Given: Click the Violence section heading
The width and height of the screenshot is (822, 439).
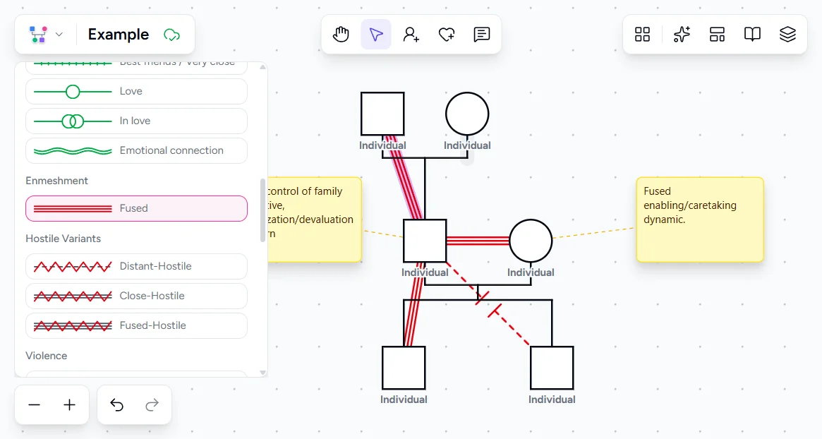Looking at the screenshot, I should click(x=46, y=356).
